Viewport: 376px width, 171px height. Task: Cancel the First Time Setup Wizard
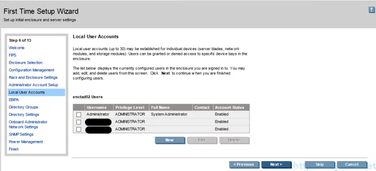click(352, 164)
